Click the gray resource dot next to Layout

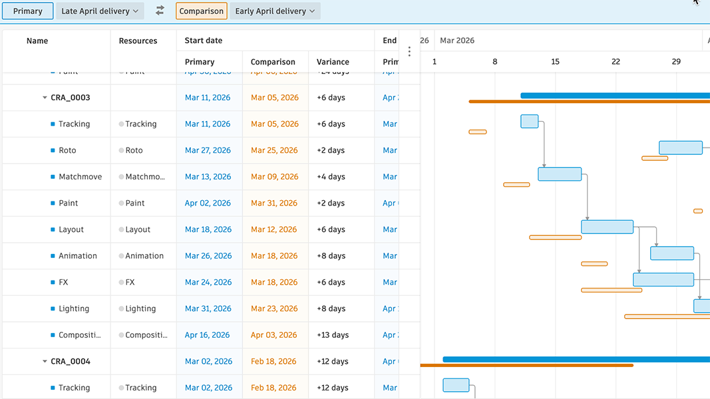(121, 229)
